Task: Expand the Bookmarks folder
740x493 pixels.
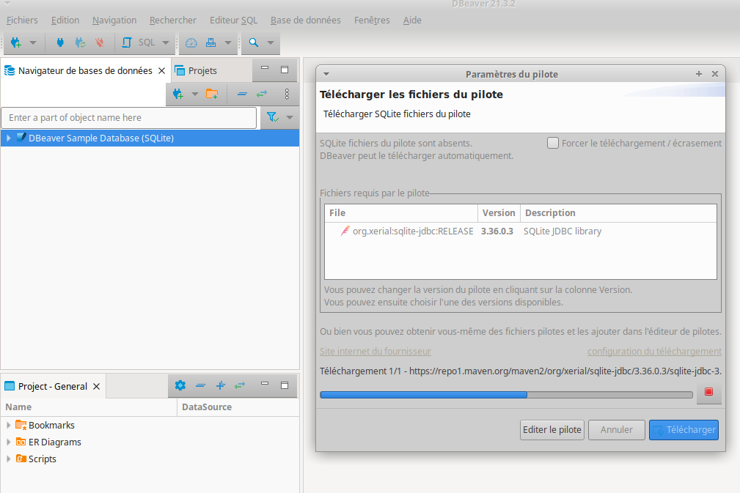Action: click(x=8, y=425)
